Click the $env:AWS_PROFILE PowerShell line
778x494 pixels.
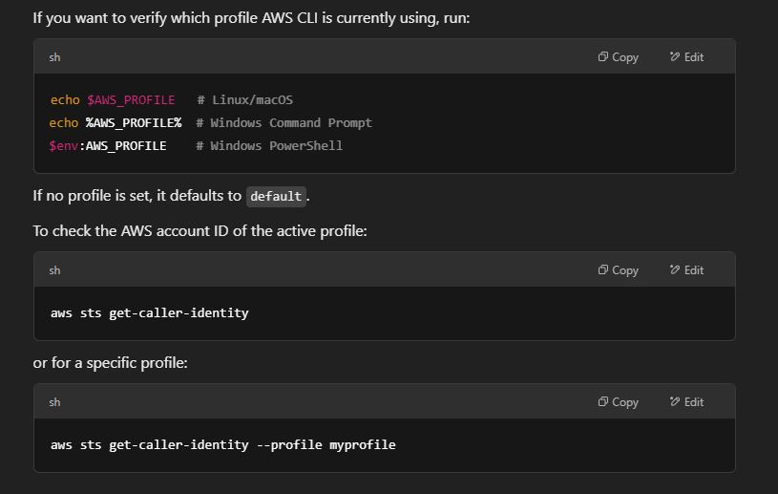[108, 146]
